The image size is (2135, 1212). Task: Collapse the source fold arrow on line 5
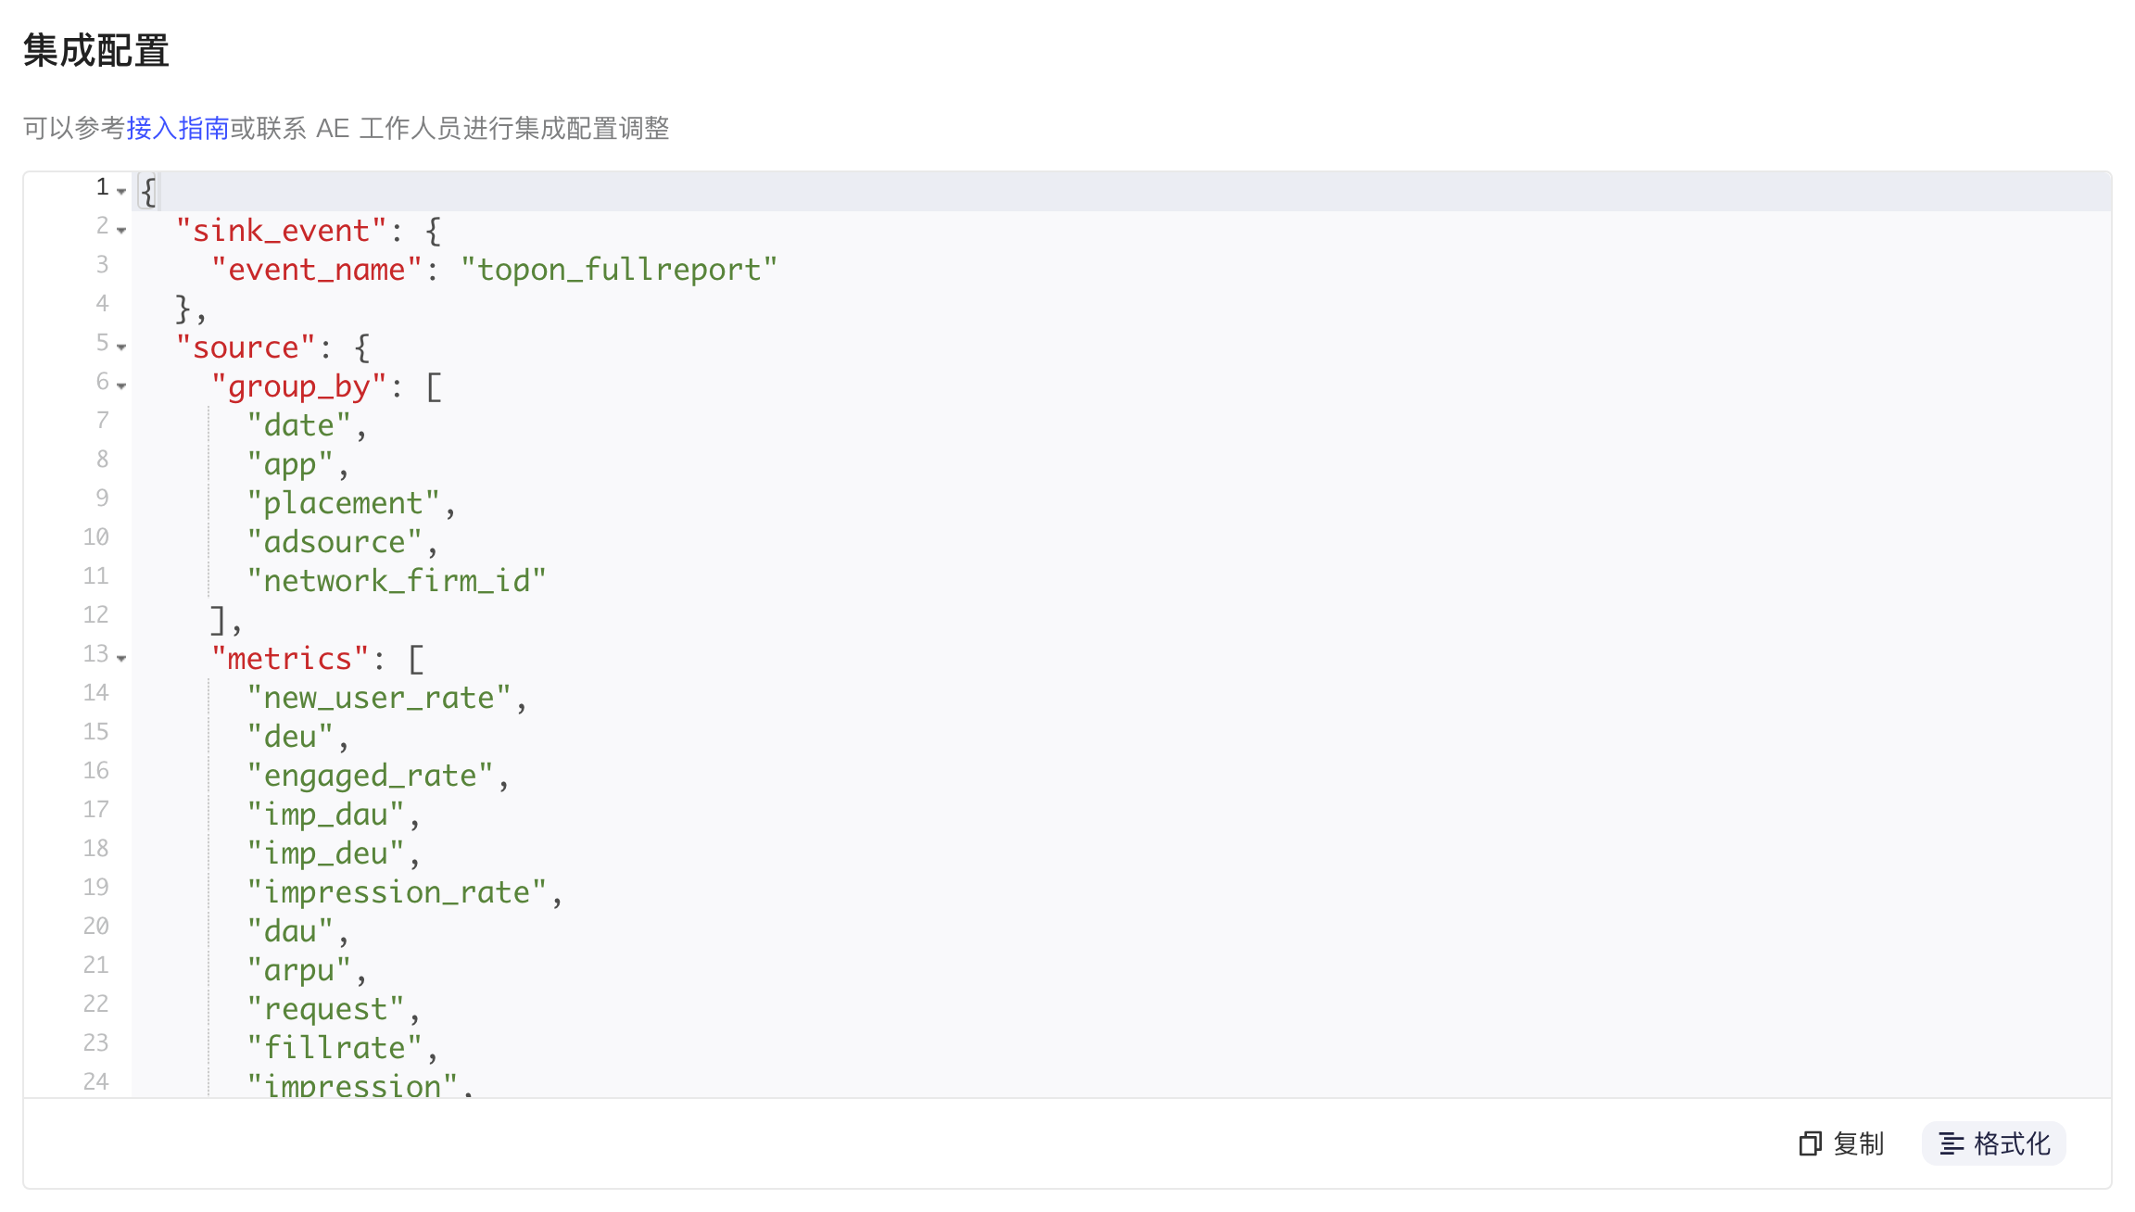click(x=121, y=347)
